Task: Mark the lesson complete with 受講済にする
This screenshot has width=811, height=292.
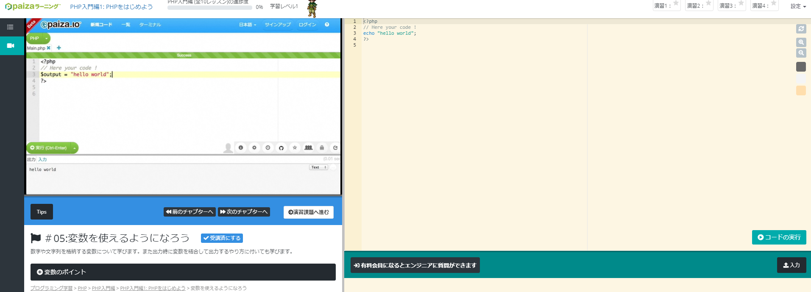Action: (222, 238)
